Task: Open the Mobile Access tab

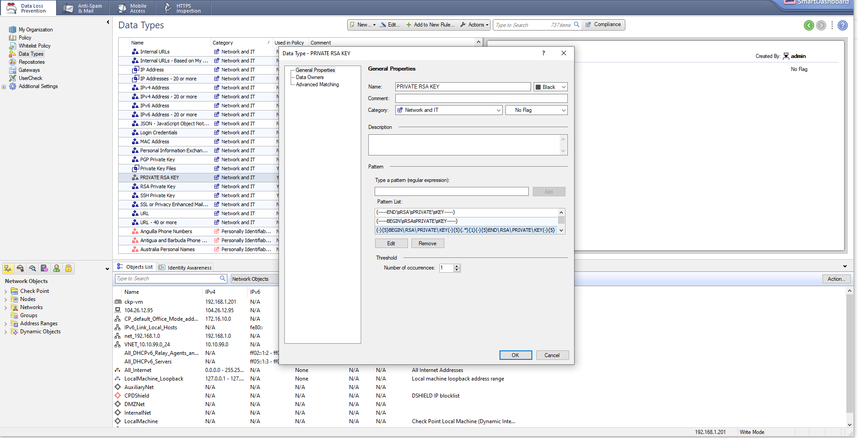Action: [x=133, y=8]
